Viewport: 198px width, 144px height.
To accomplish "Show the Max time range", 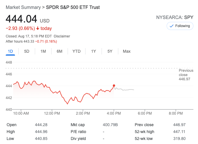I will [x=127, y=51].
